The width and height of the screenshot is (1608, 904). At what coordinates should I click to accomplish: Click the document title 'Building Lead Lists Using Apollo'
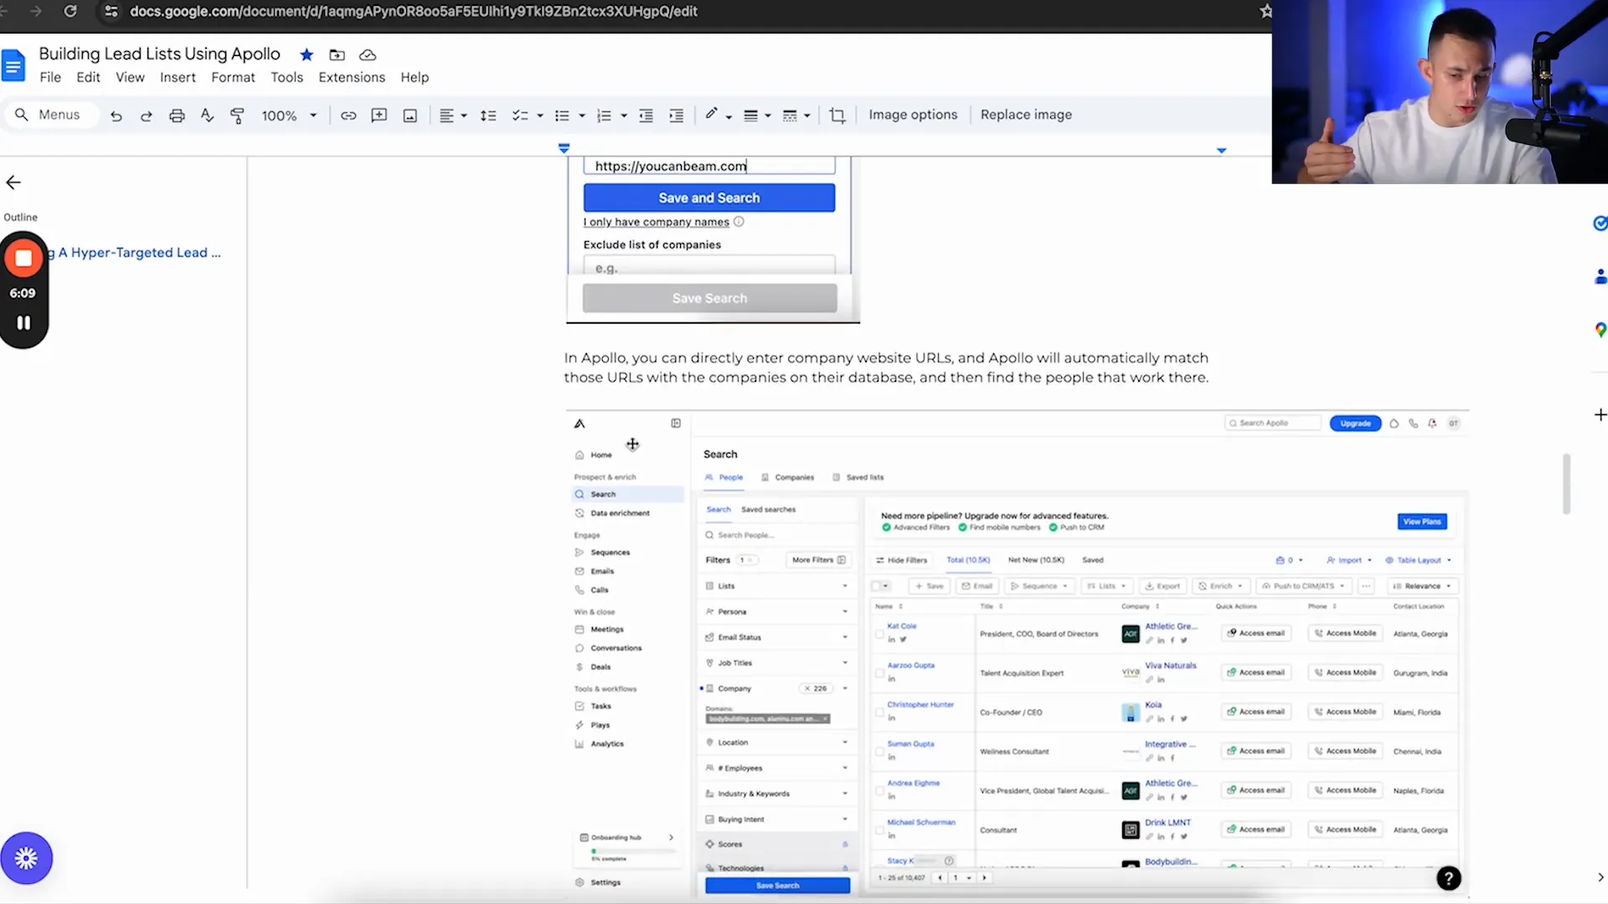[x=159, y=54]
